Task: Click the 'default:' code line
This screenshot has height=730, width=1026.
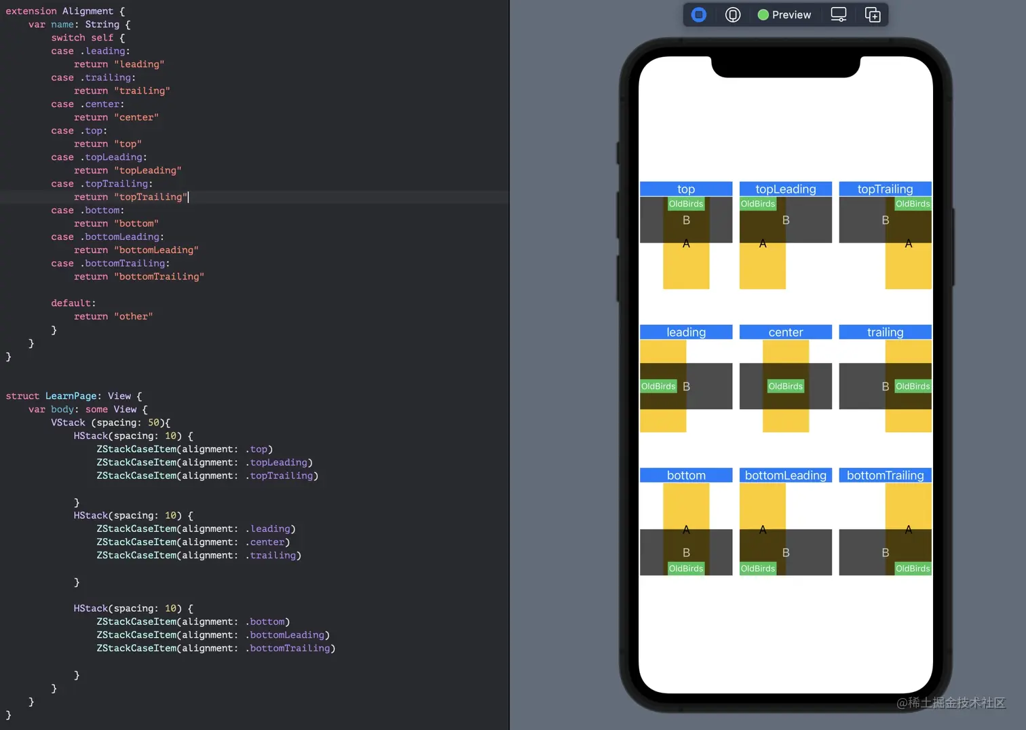Action: point(73,303)
